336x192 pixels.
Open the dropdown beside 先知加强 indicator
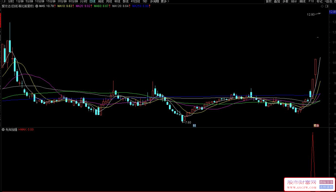click(3, 130)
